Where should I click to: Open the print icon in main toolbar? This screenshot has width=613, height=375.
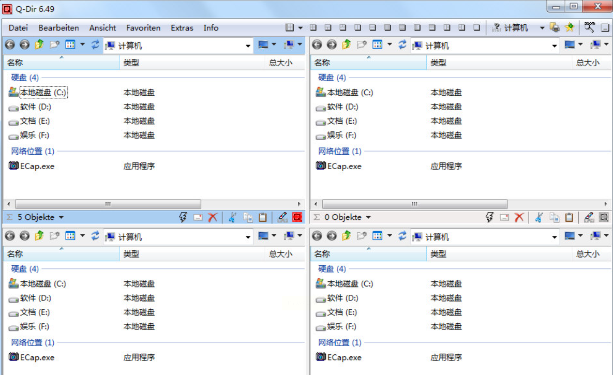point(555,27)
